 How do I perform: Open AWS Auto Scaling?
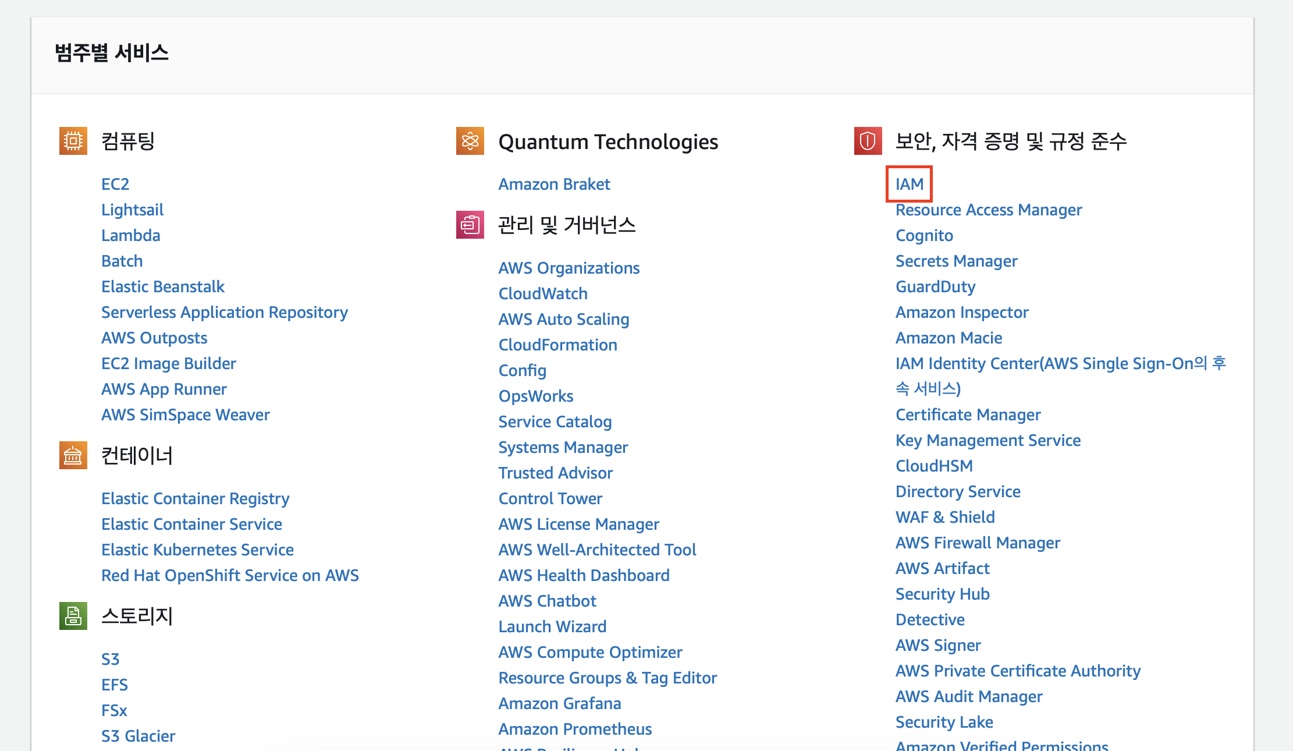coord(564,320)
